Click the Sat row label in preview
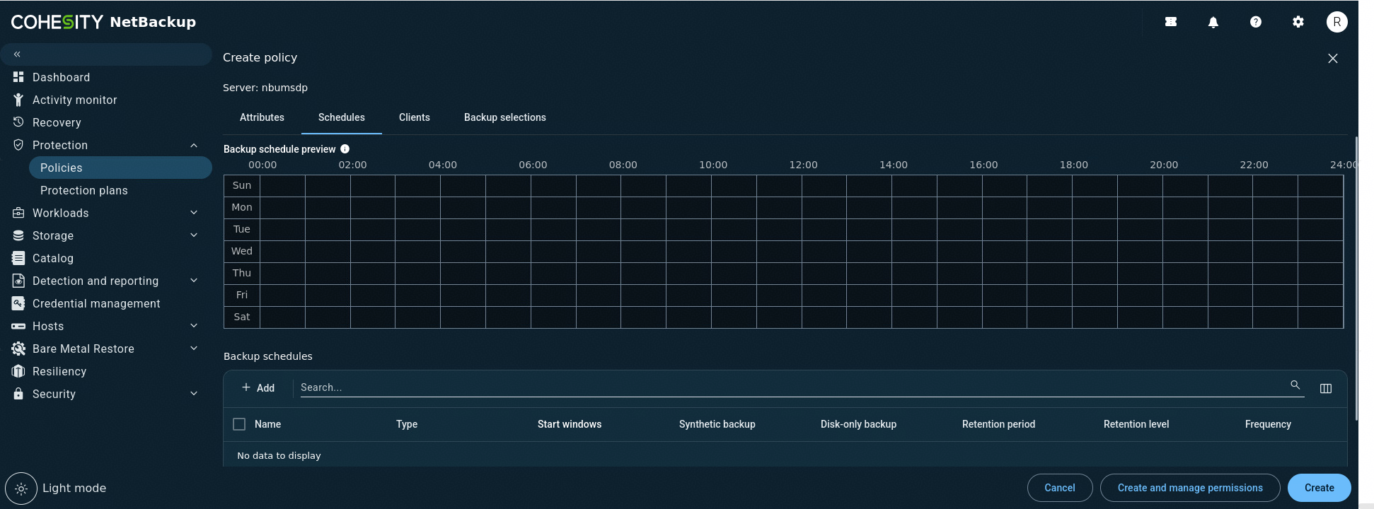This screenshot has width=1374, height=509. [x=242, y=317]
